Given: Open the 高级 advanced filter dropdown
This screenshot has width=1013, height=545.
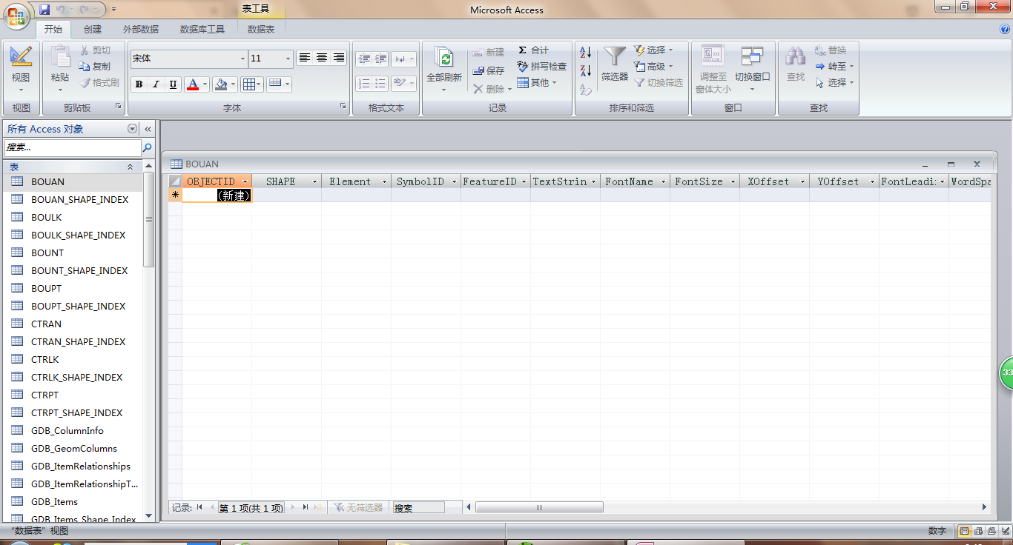Looking at the screenshot, I should (x=654, y=67).
